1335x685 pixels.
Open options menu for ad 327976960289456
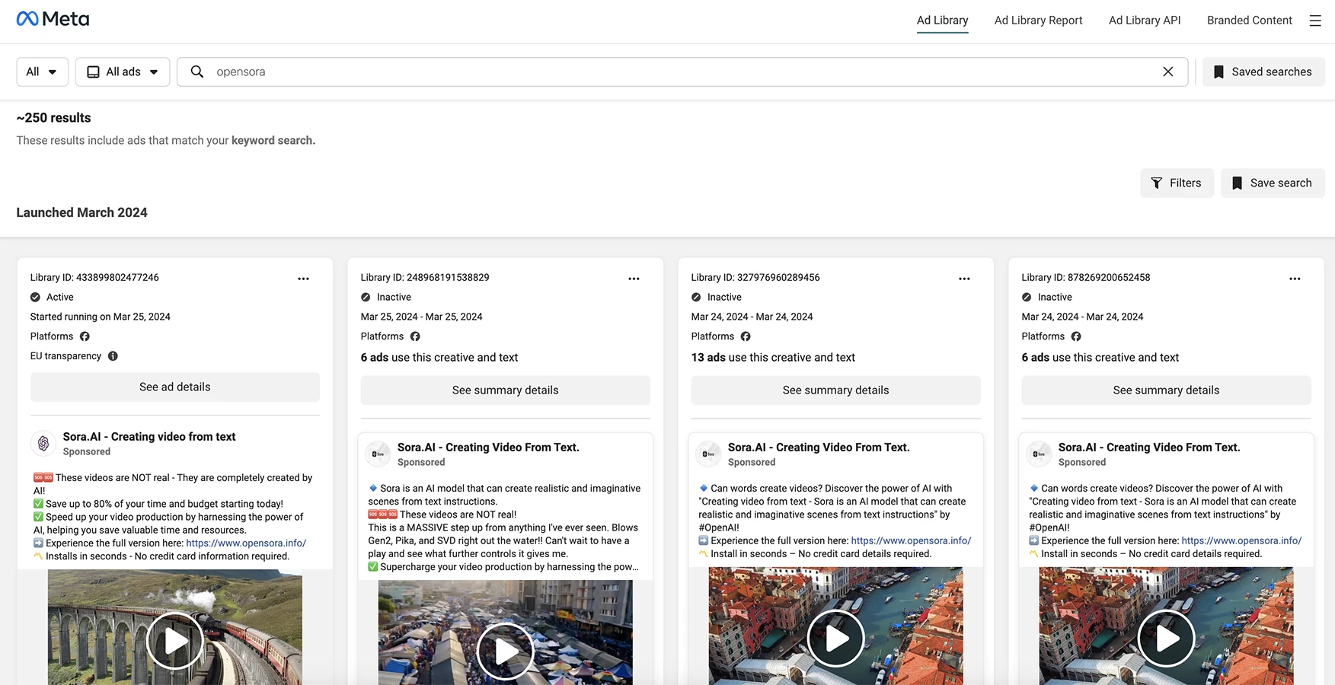964,279
